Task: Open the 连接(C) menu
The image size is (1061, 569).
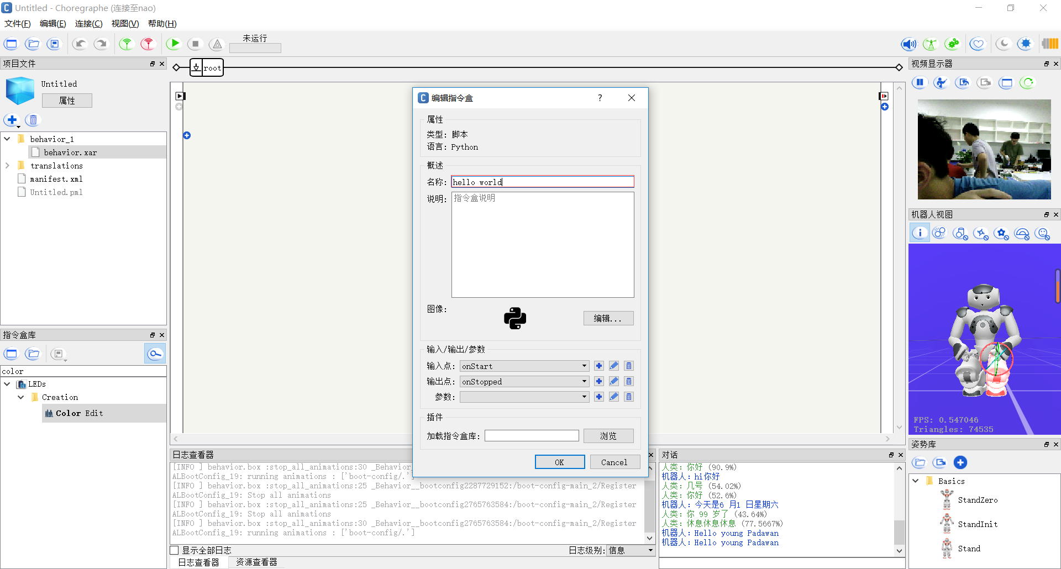Action: 88,23
